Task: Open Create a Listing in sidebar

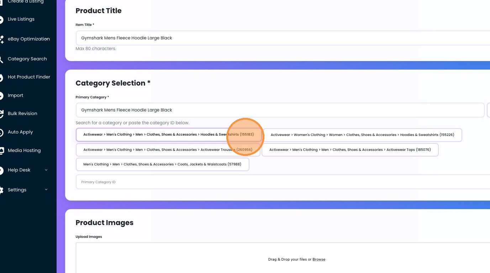Action: click(26, 2)
